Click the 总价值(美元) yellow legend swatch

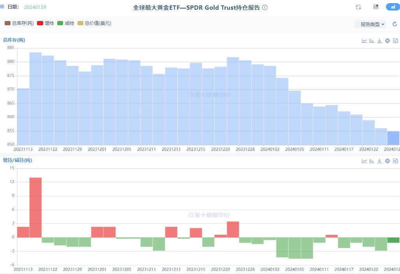pos(81,23)
